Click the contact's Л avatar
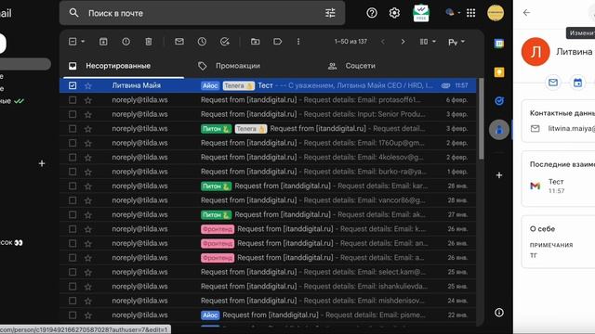Screen dimensions: 595x334 click(x=535, y=52)
